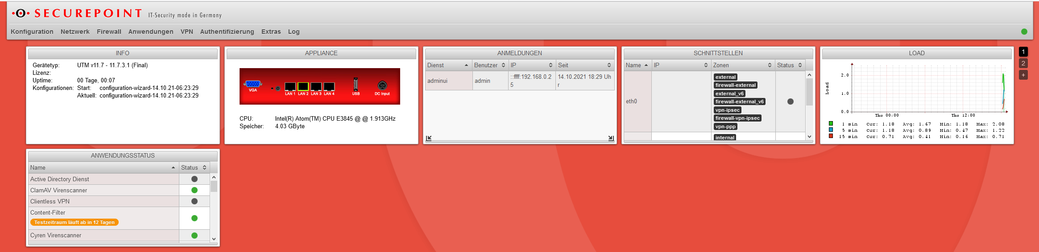
Task: Open the Extras menu
Action: pos(271,32)
